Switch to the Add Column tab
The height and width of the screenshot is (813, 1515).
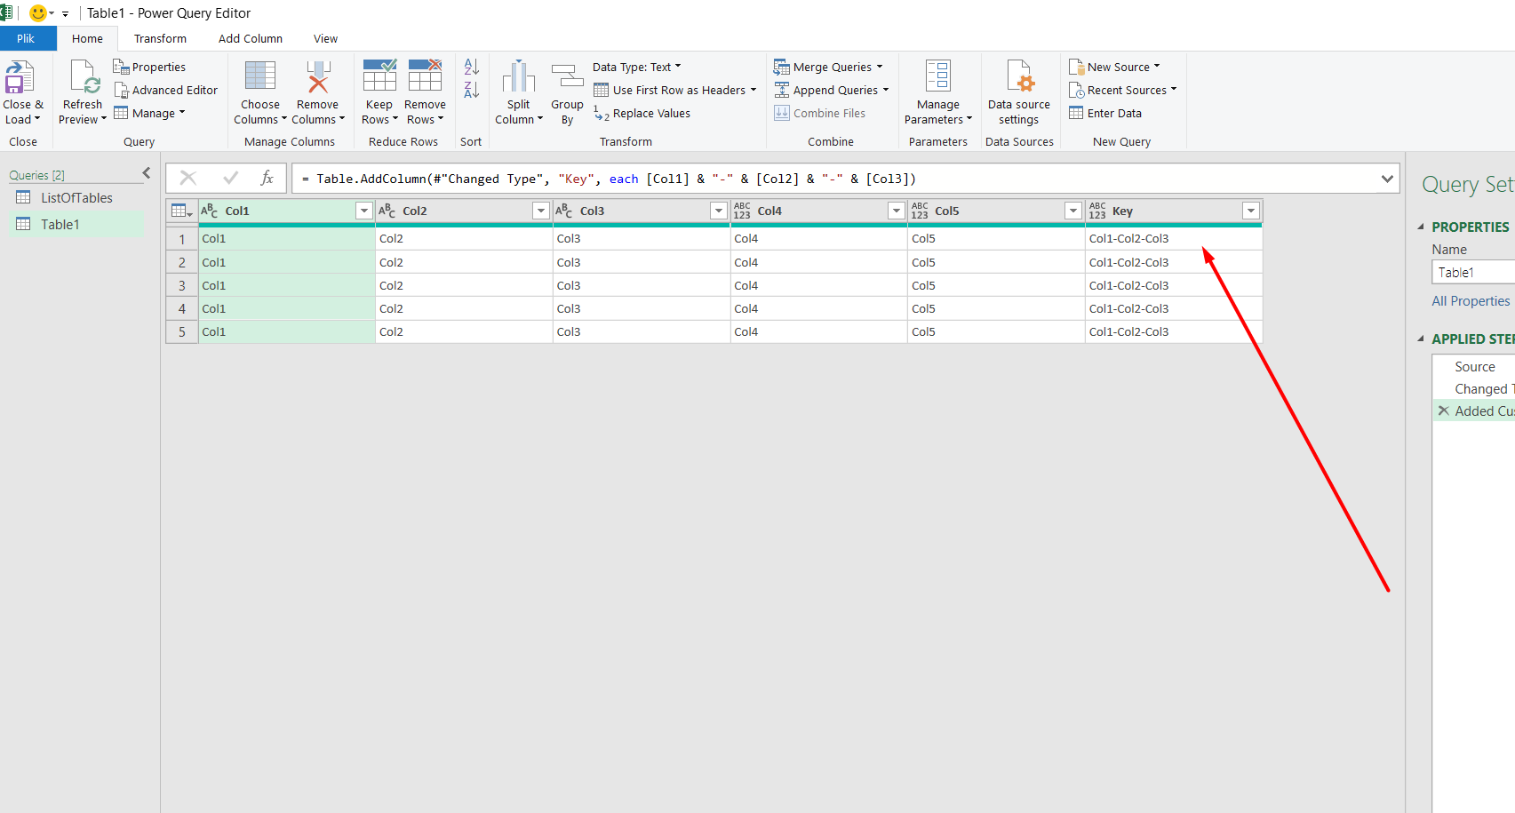click(251, 38)
